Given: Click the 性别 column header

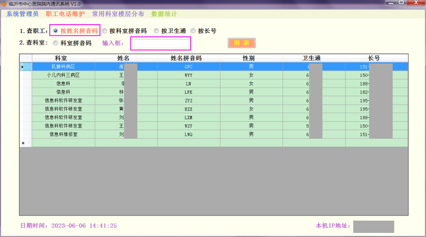Looking at the screenshot, I should 251,58.
